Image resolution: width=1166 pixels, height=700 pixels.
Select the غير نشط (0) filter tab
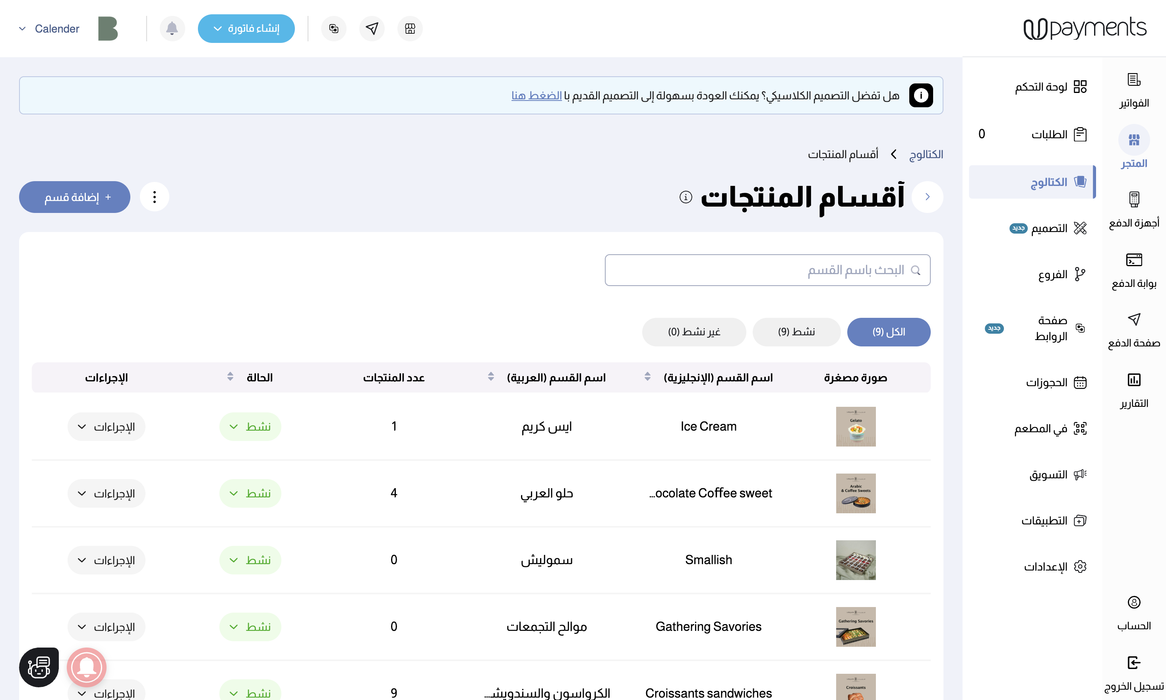(x=693, y=332)
